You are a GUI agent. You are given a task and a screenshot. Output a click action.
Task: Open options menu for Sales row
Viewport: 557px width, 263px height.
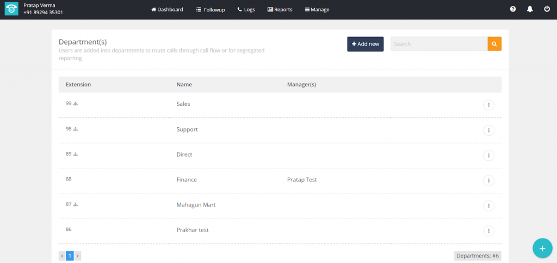489,105
